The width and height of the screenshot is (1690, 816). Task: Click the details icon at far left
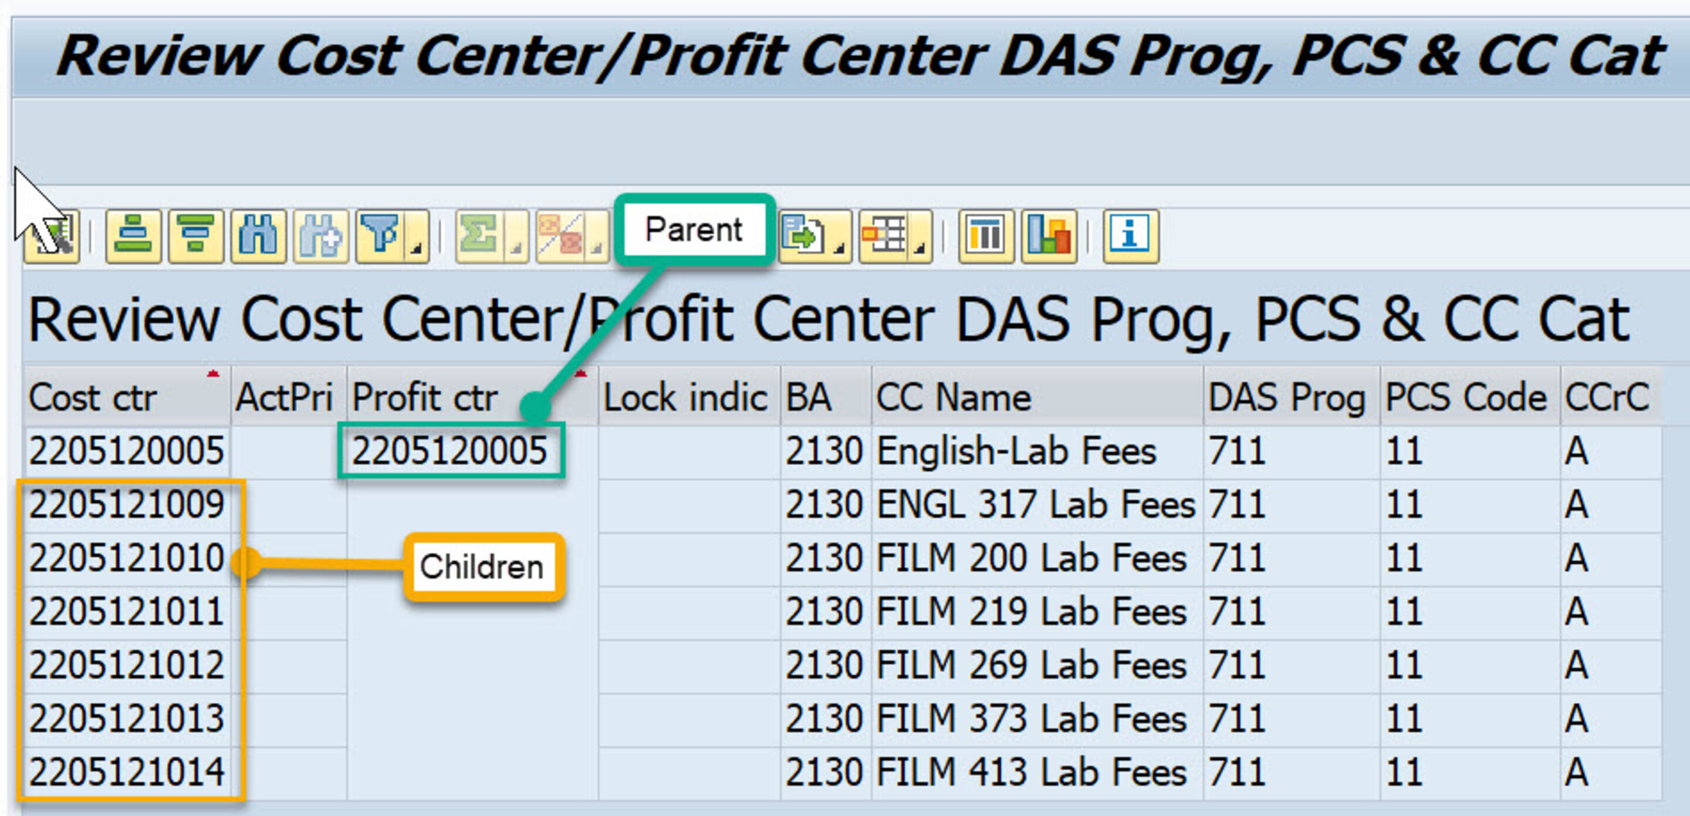51,237
